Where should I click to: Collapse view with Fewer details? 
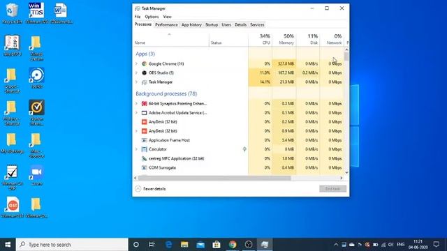(150, 189)
